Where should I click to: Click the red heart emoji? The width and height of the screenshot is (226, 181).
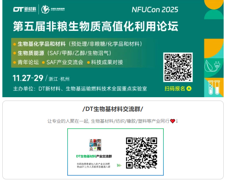(x=172, y=121)
